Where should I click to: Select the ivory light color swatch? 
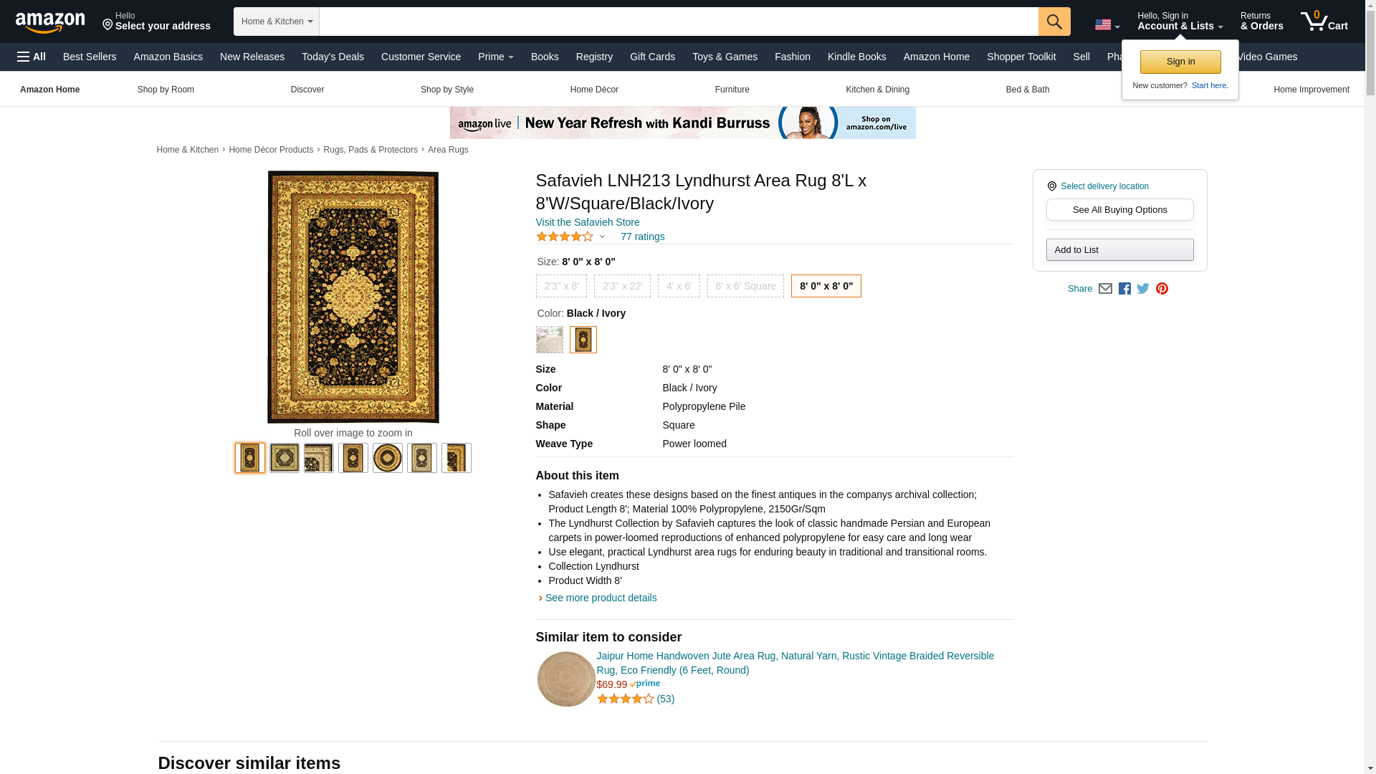pyautogui.click(x=549, y=340)
